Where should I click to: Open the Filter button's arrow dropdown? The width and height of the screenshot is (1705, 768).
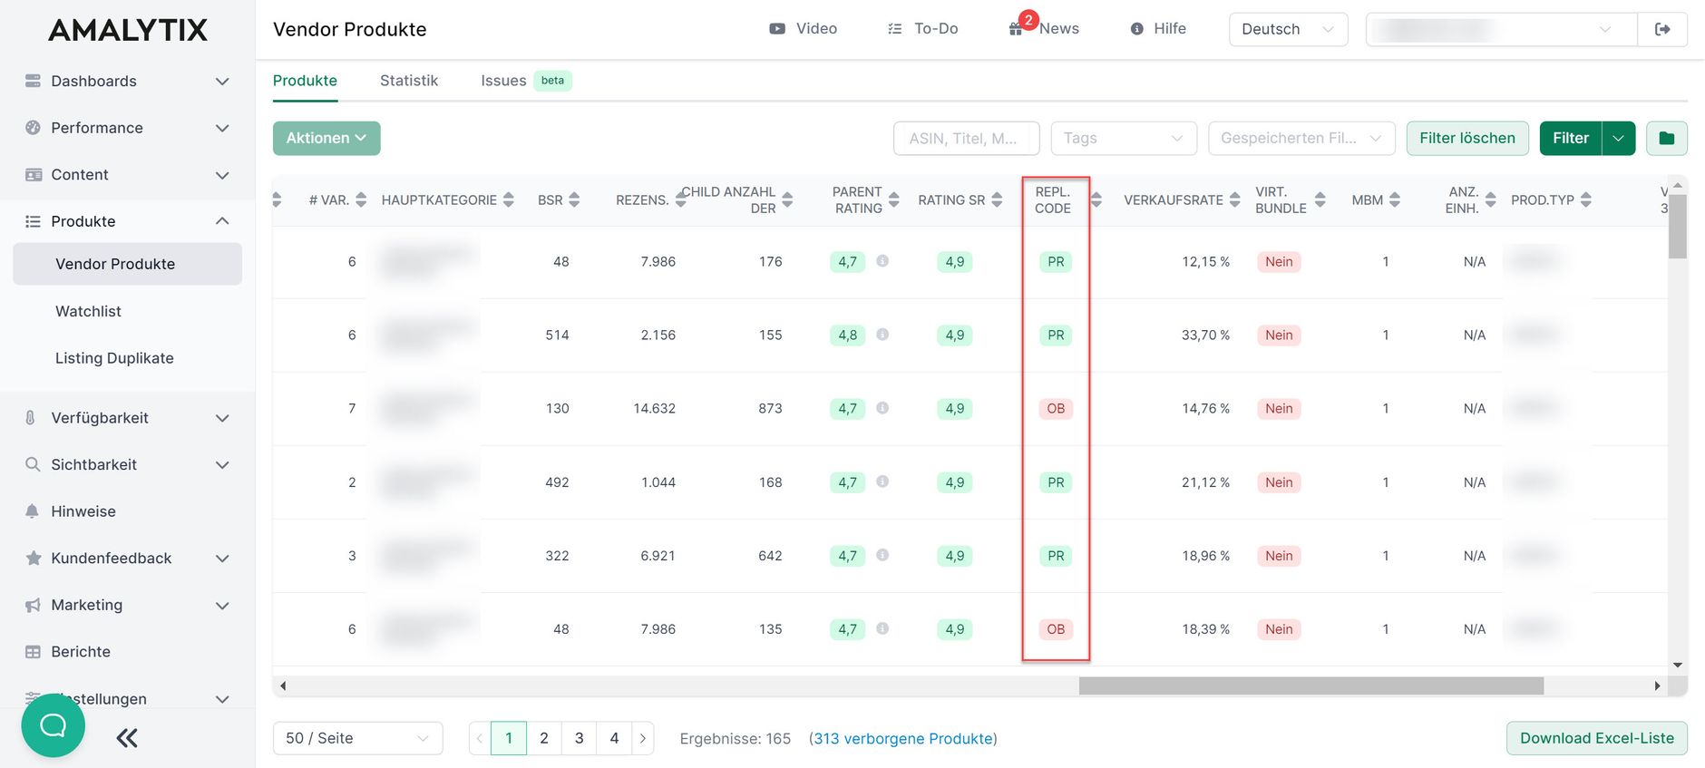click(x=1619, y=138)
